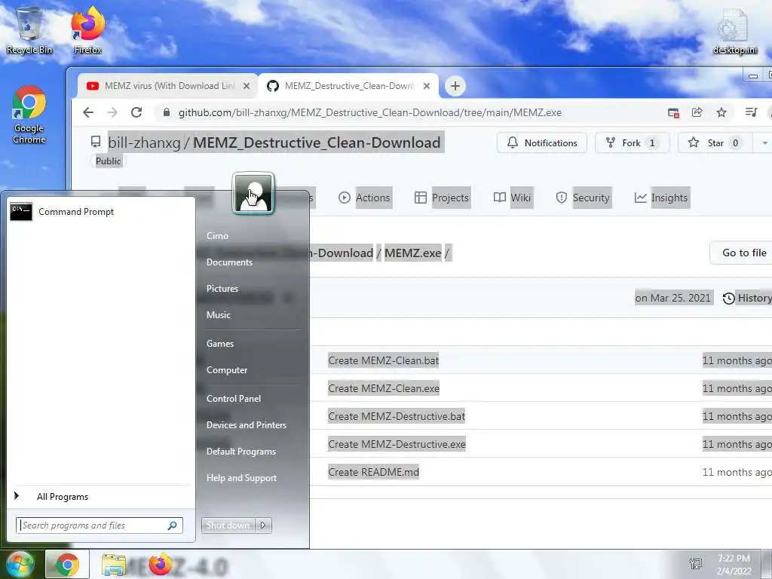Image resolution: width=772 pixels, height=579 pixels.
Task: Click the padlock site info icon
Action: (x=167, y=112)
